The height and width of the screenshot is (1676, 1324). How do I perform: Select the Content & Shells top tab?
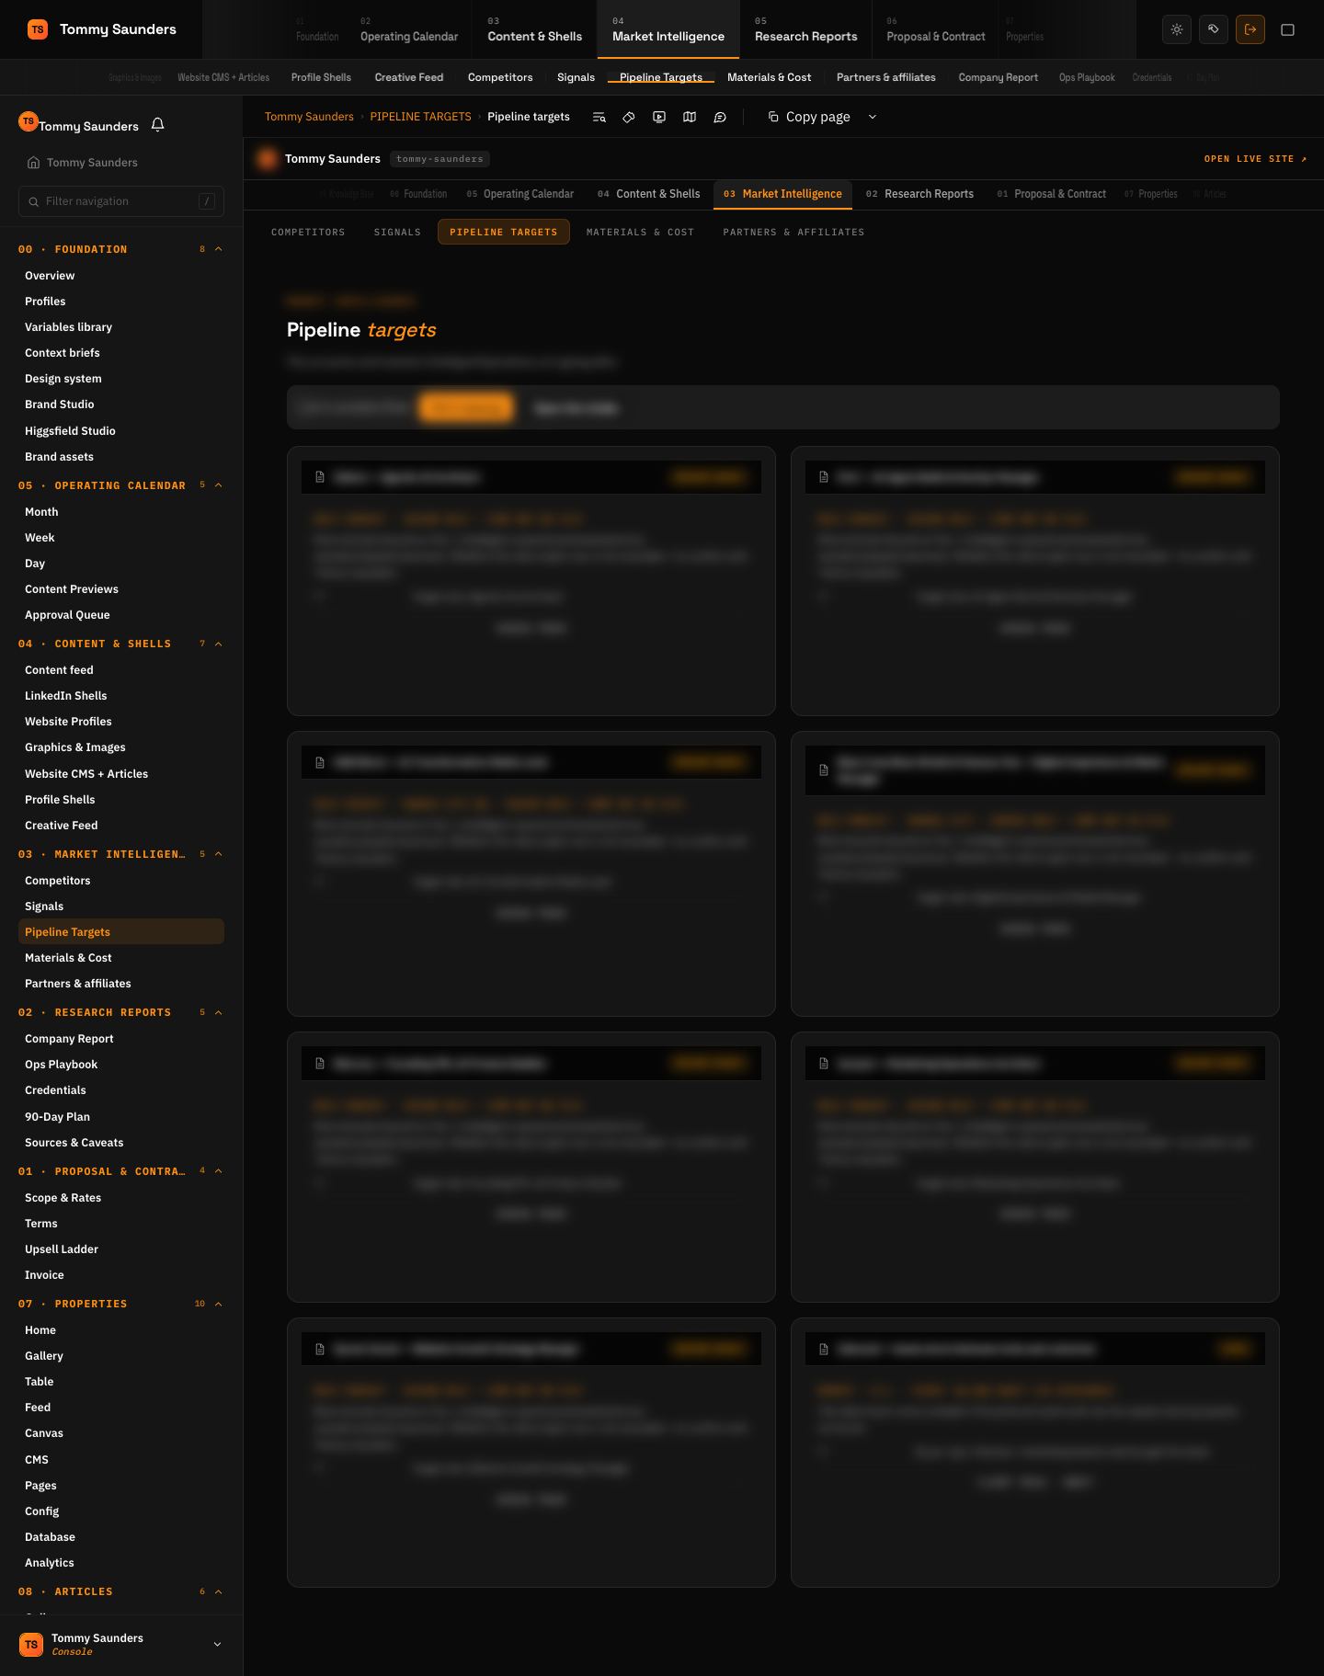[534, 29]
